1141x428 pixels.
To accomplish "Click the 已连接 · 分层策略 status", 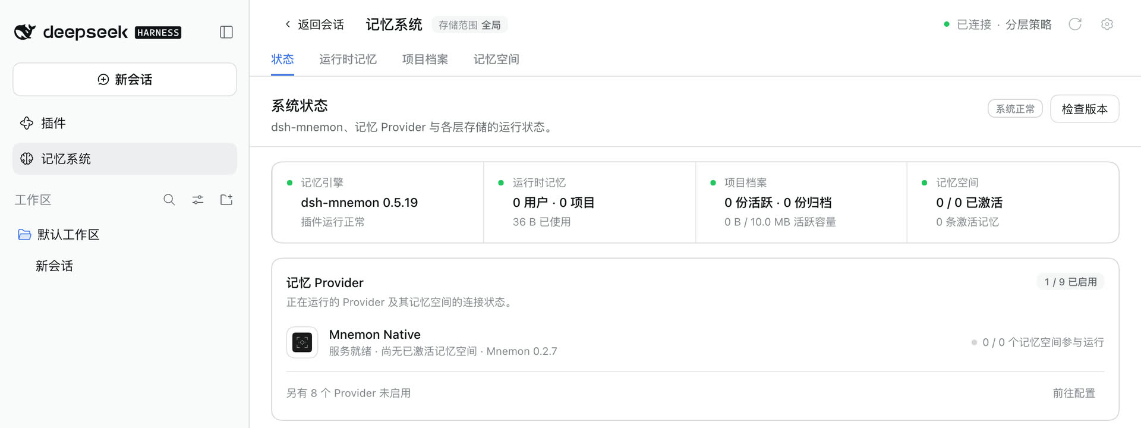I will [998, 24].
